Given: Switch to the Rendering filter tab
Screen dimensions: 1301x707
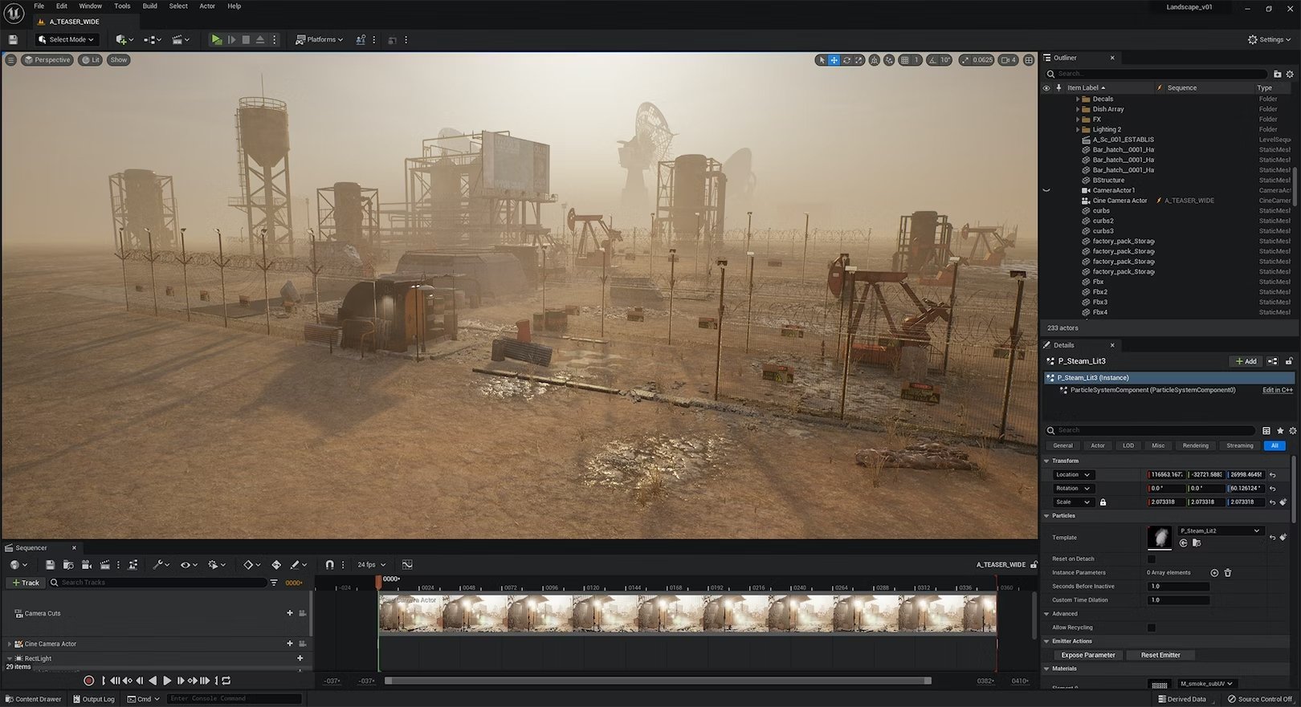Looking at the screenshot, I should click(x=1195, y=446).
